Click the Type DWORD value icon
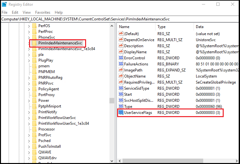 pos(121,106)
